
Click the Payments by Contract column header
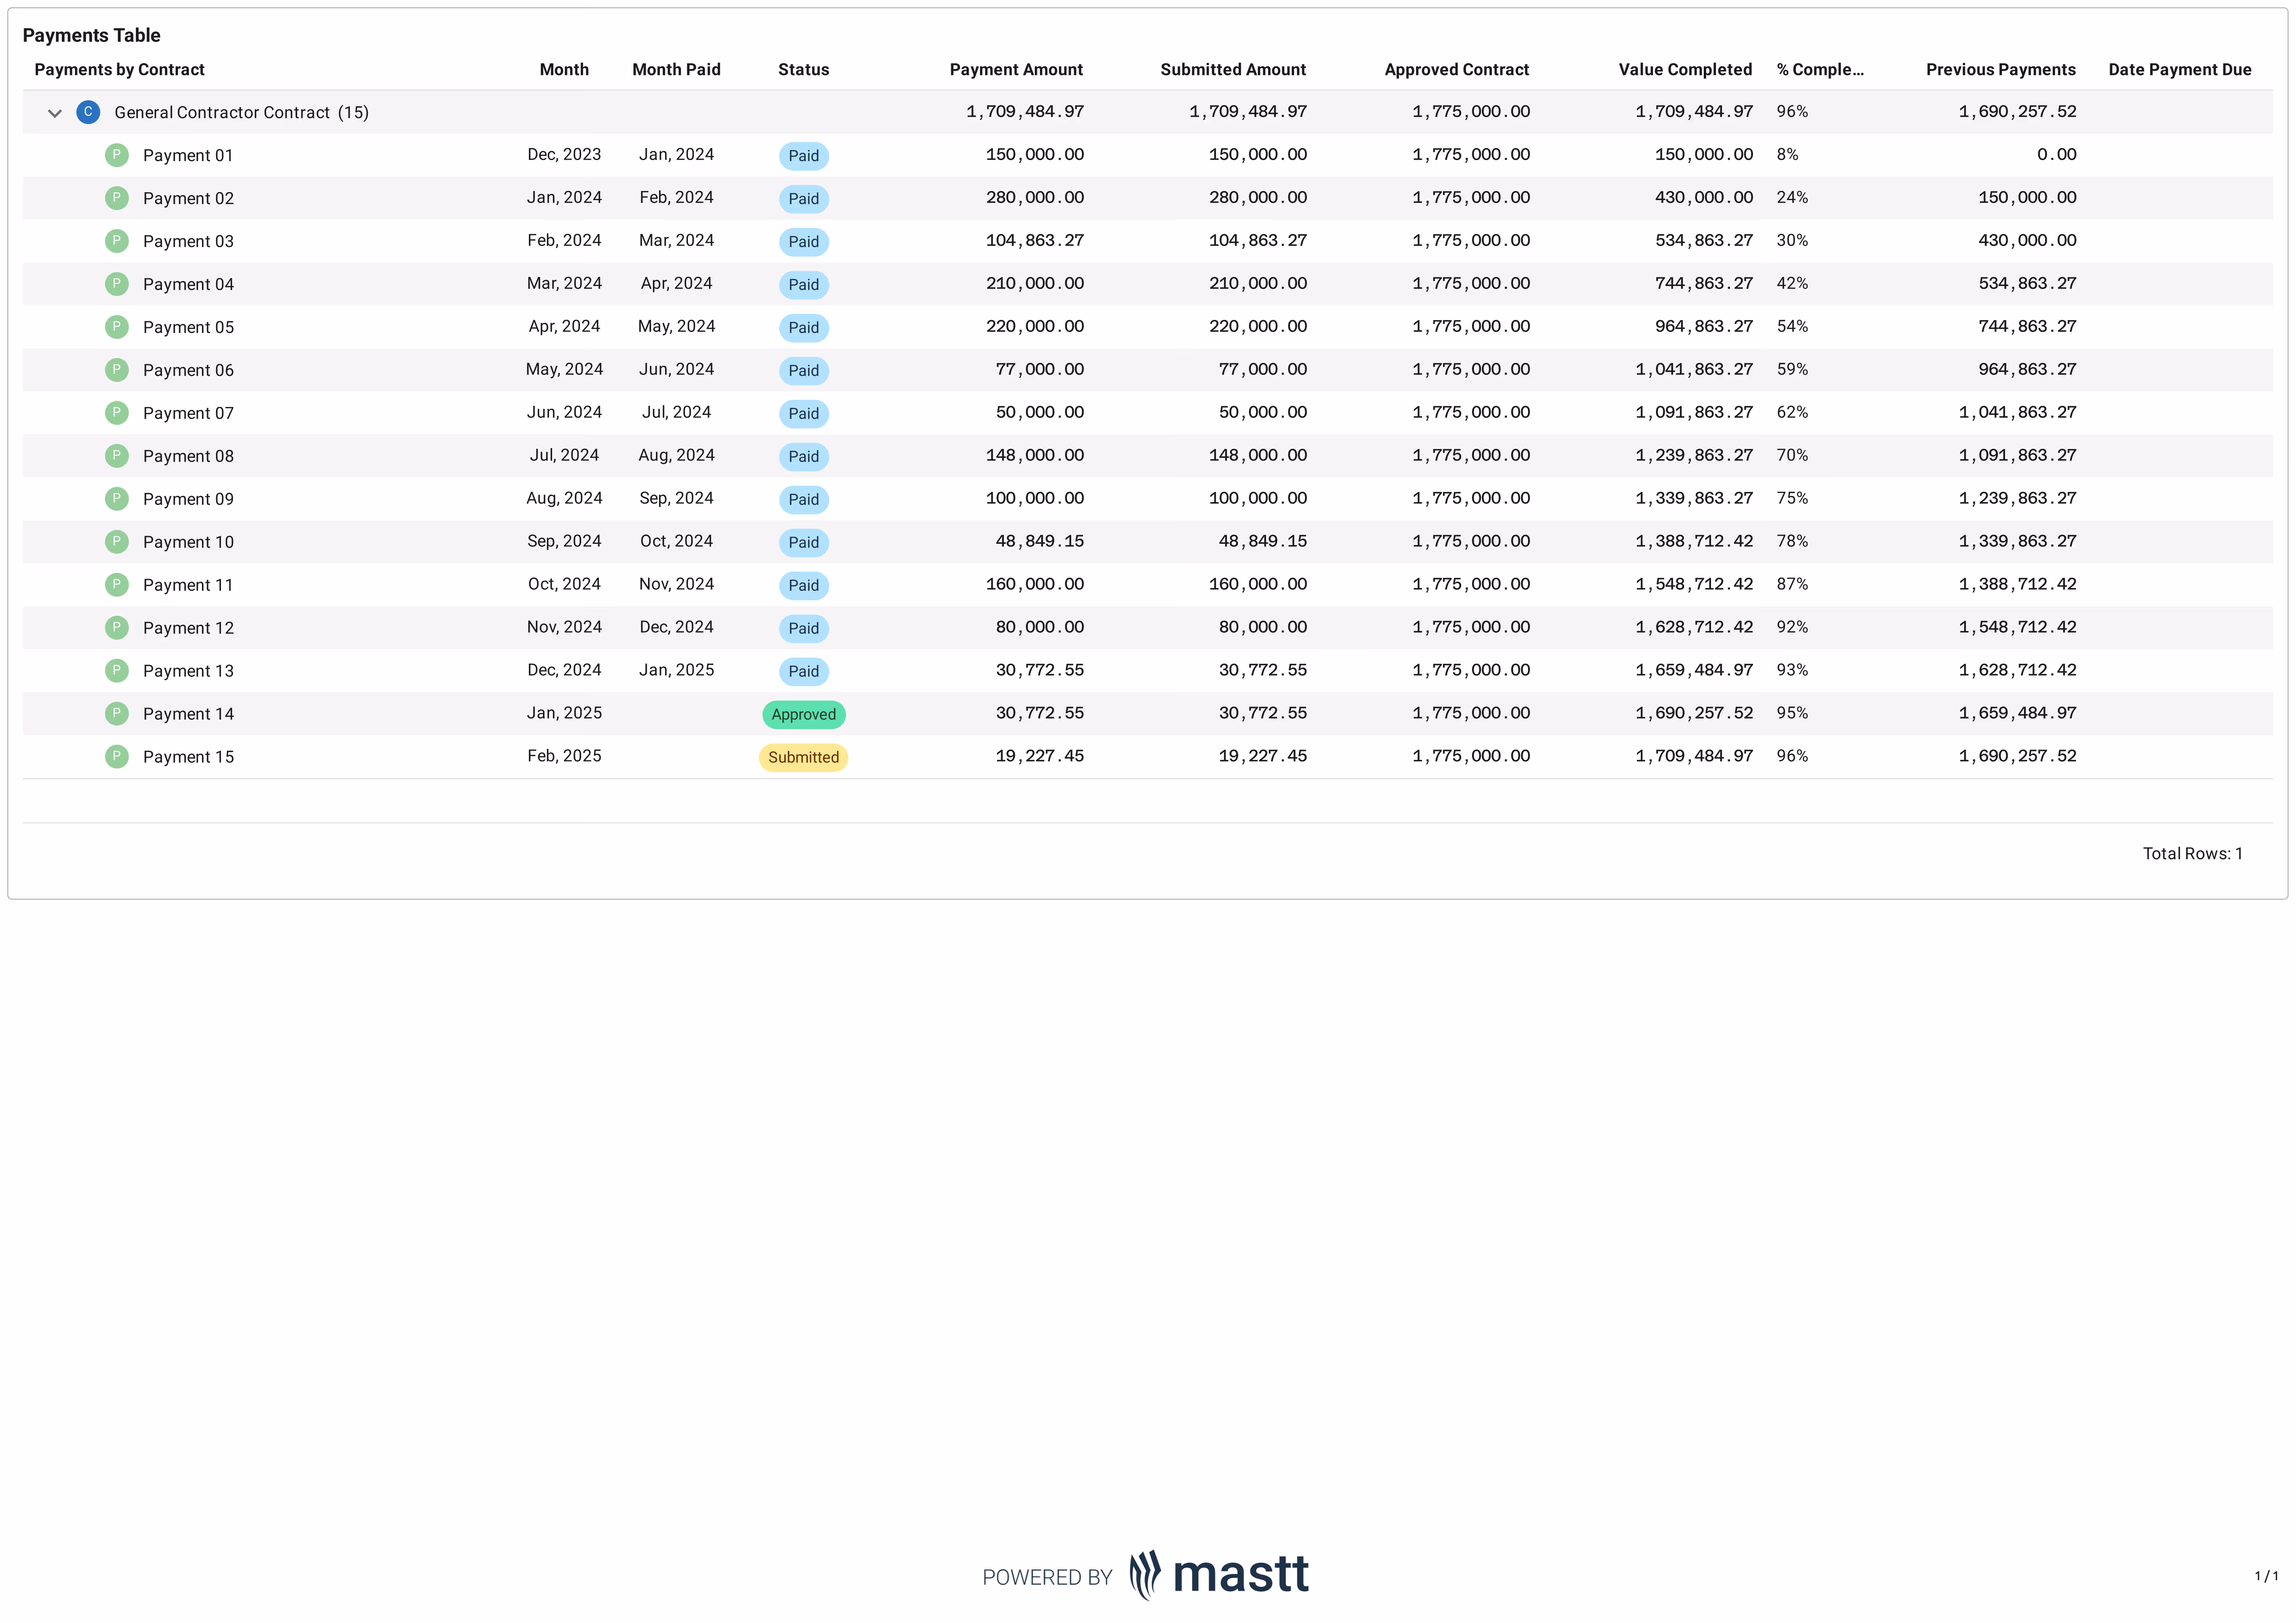click(119, 69)
